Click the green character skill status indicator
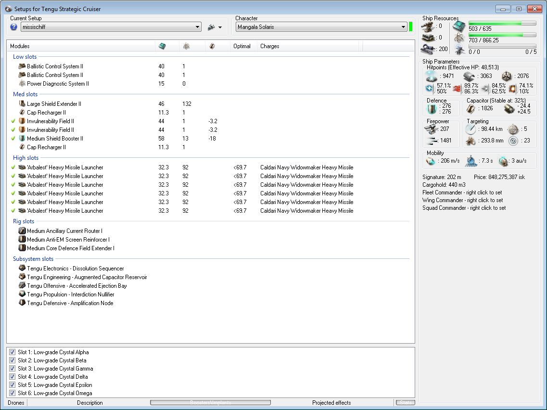Image resolution: width=547 pixels, height=410 pixels. coord(411,27)
